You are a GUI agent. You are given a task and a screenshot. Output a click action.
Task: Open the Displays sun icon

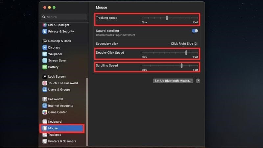click(x=45, y=47)
